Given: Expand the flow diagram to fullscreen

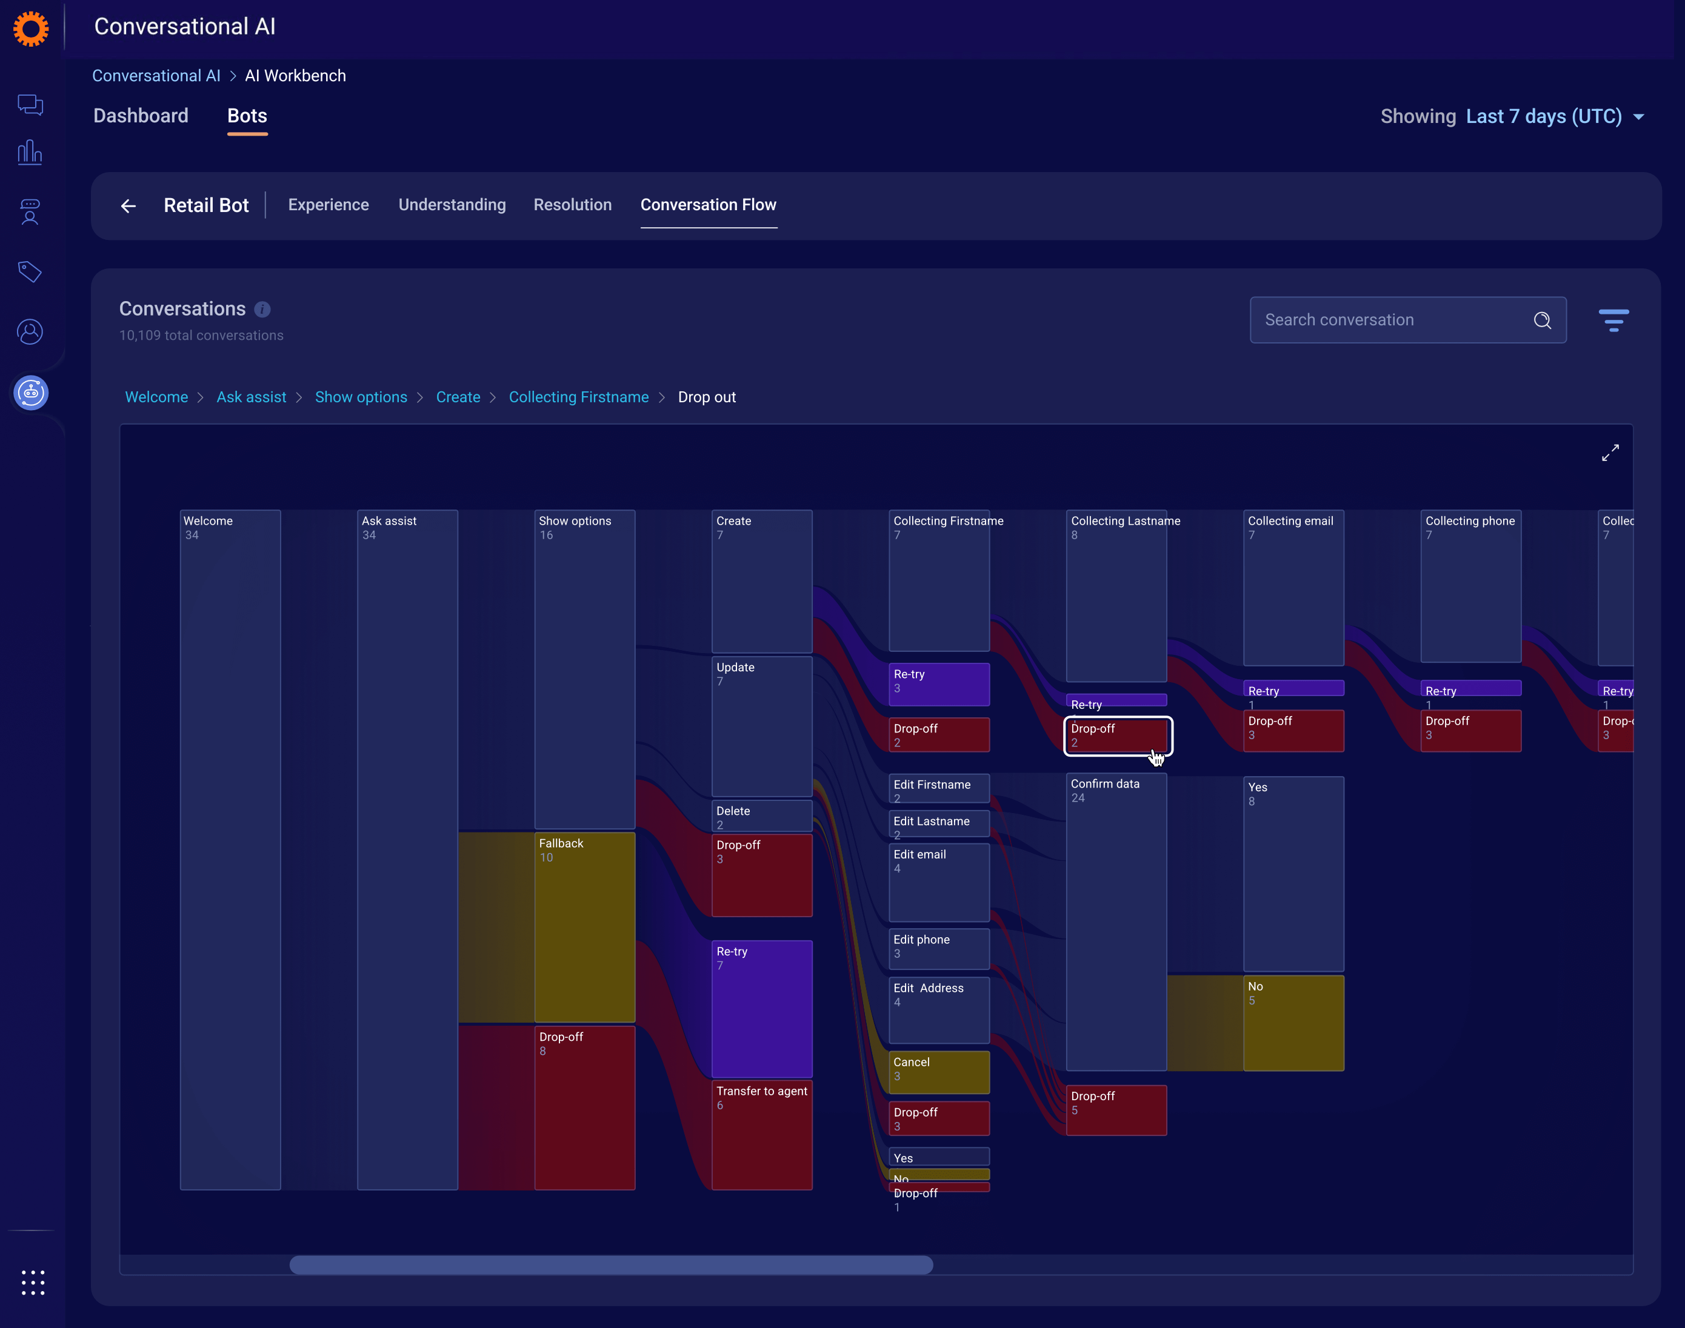Looking at the screenshot, I should coord(1610,453).
